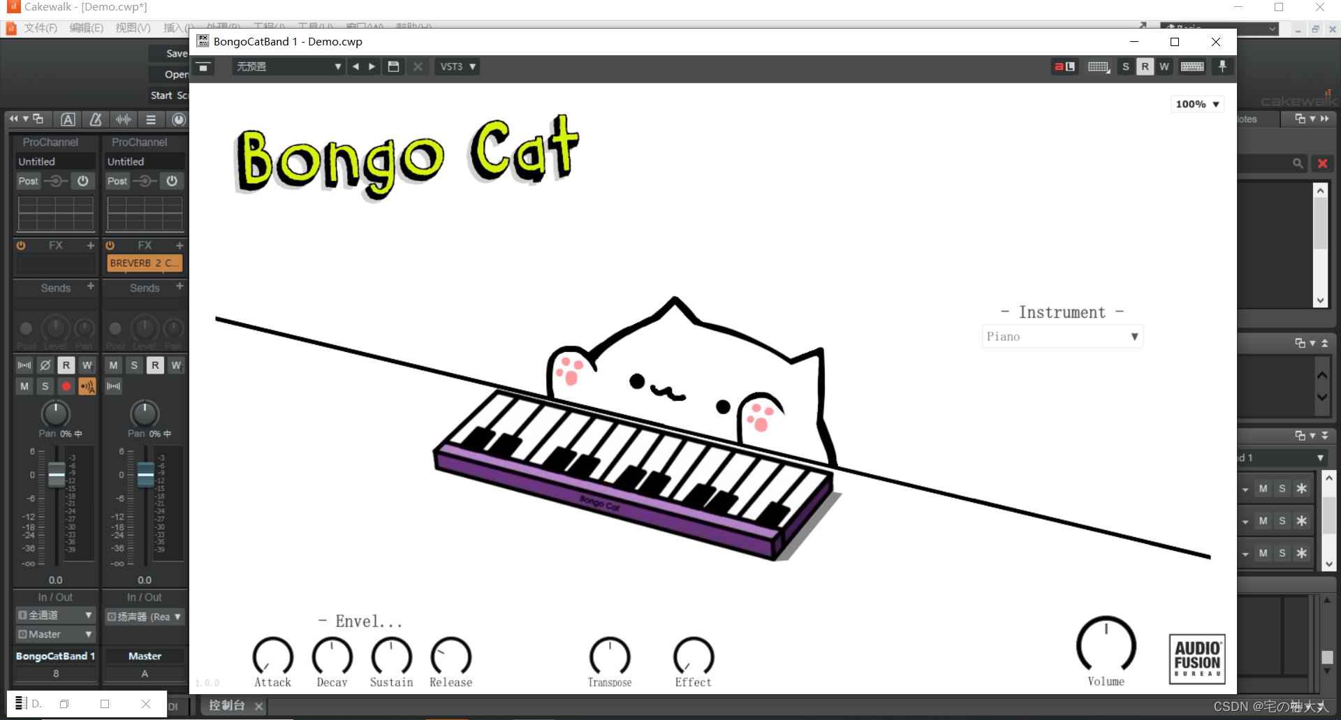Click the round power knob icon in console toolbar
This screenshot has height=720, width=1341.
coord(179,119)
